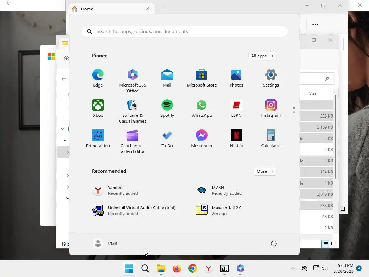Image resolution: width=369 pixels, height=277 pixels.
Task: Launch the Xbox app
Action: click(98, 108)
